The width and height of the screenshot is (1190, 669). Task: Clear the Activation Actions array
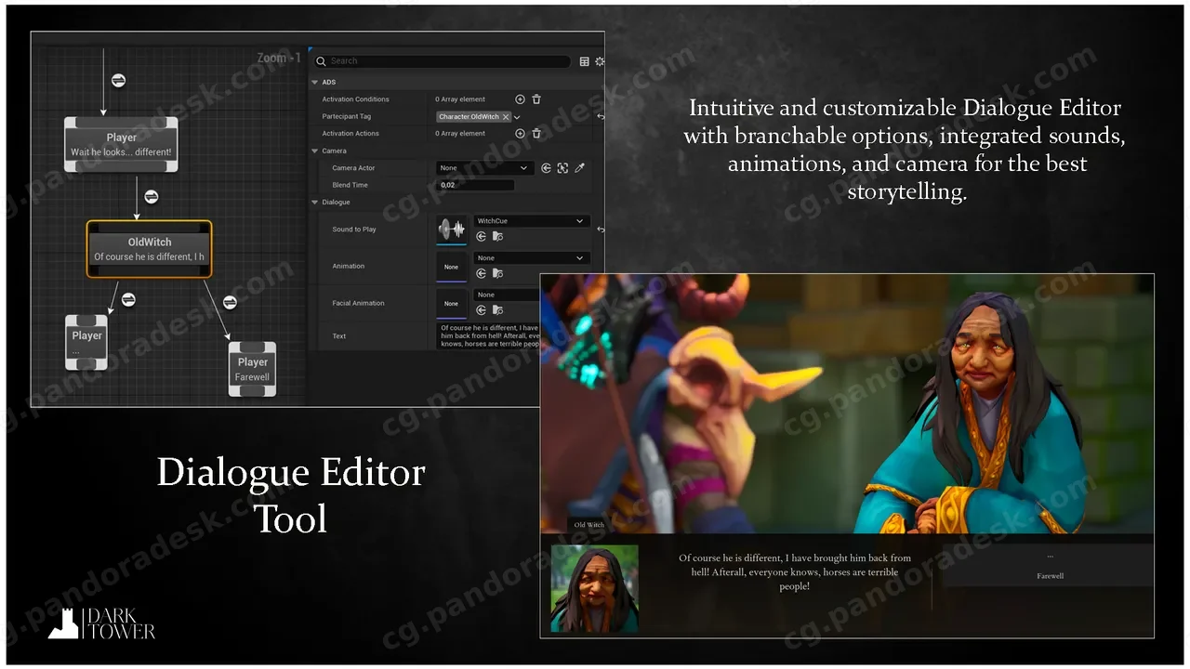tap(536, 134)
